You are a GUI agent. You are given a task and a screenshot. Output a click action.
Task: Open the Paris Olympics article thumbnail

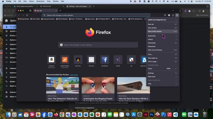point(133,85)
